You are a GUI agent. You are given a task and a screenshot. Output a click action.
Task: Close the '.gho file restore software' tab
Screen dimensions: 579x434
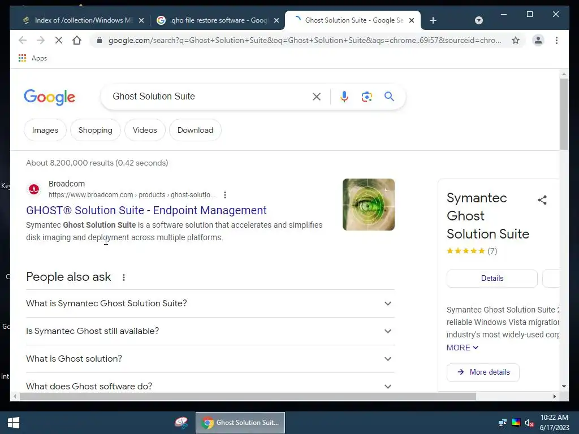[x=276, y=20]
